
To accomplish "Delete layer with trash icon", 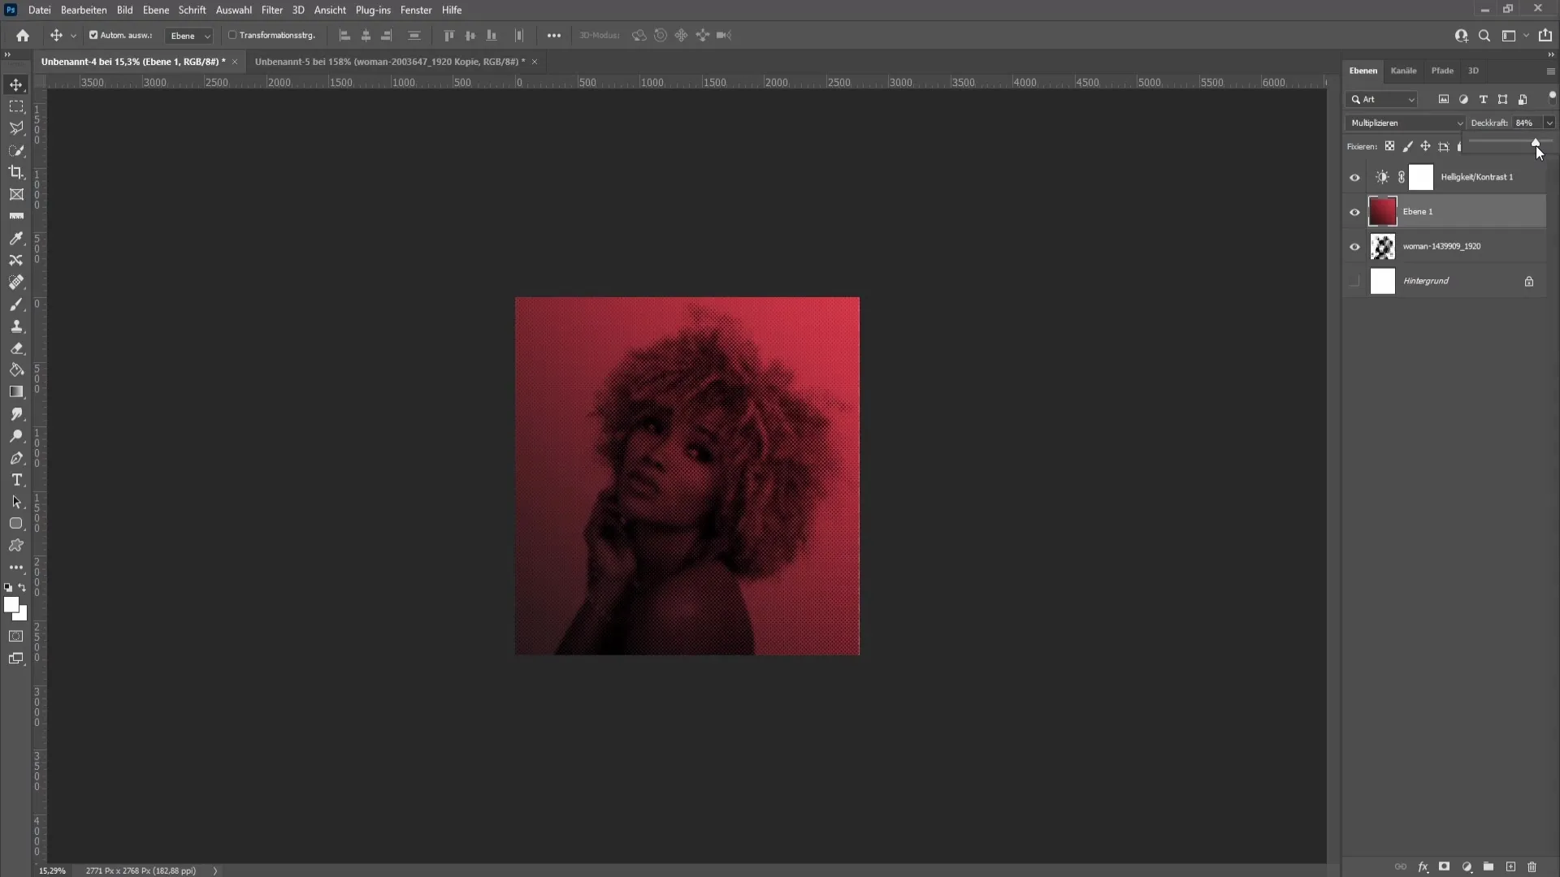I will coord(1532,867).
